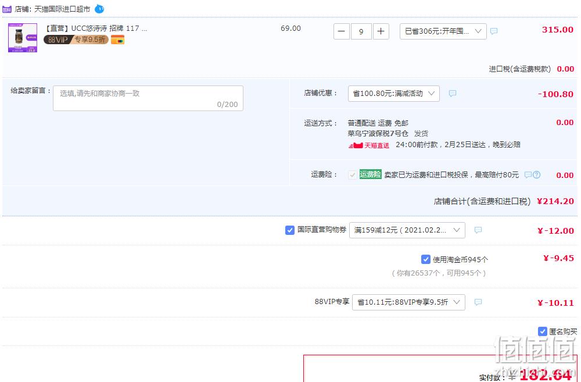Increase item quantity with the plus button
This screenshot has height=382, width=581.
coord(381,31)
